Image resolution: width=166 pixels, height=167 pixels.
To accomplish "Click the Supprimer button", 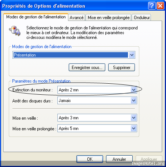I will click(121, 68).
